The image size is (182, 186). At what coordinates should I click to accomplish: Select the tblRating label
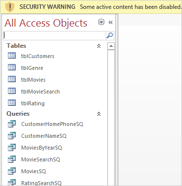pyautogui.click(x=33, y=104)
